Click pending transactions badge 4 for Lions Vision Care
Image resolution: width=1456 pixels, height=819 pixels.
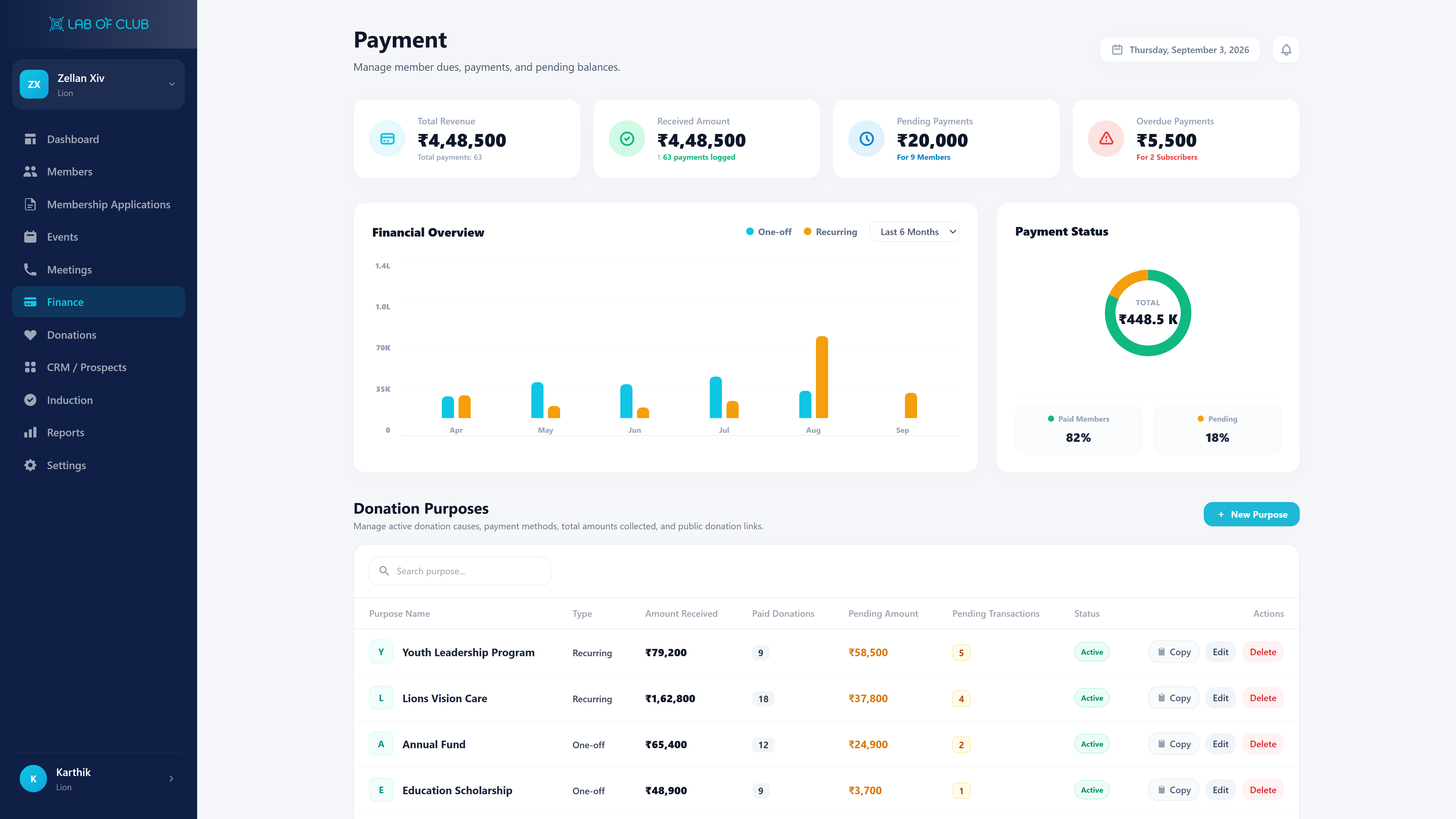(x=961, y=699)
